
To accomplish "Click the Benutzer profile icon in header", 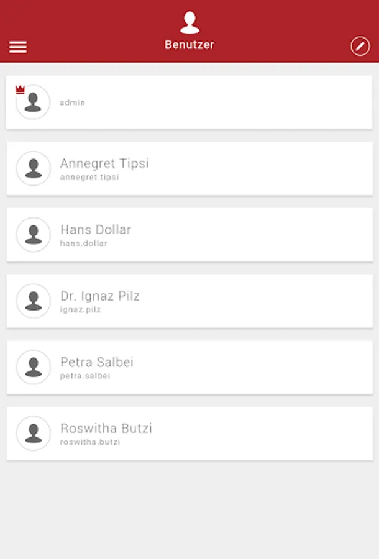I will tap(189, 22).
